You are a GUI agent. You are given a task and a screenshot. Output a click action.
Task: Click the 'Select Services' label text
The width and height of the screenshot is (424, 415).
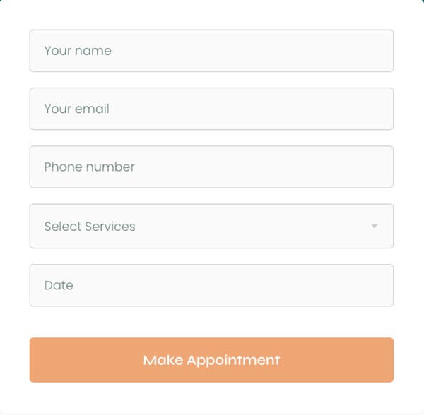90,227
